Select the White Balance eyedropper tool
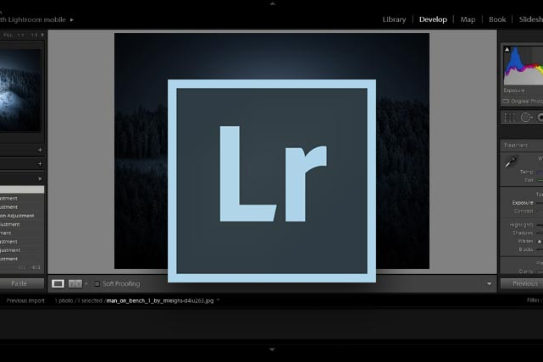The image size is (543, 362). tap(513, 162)
